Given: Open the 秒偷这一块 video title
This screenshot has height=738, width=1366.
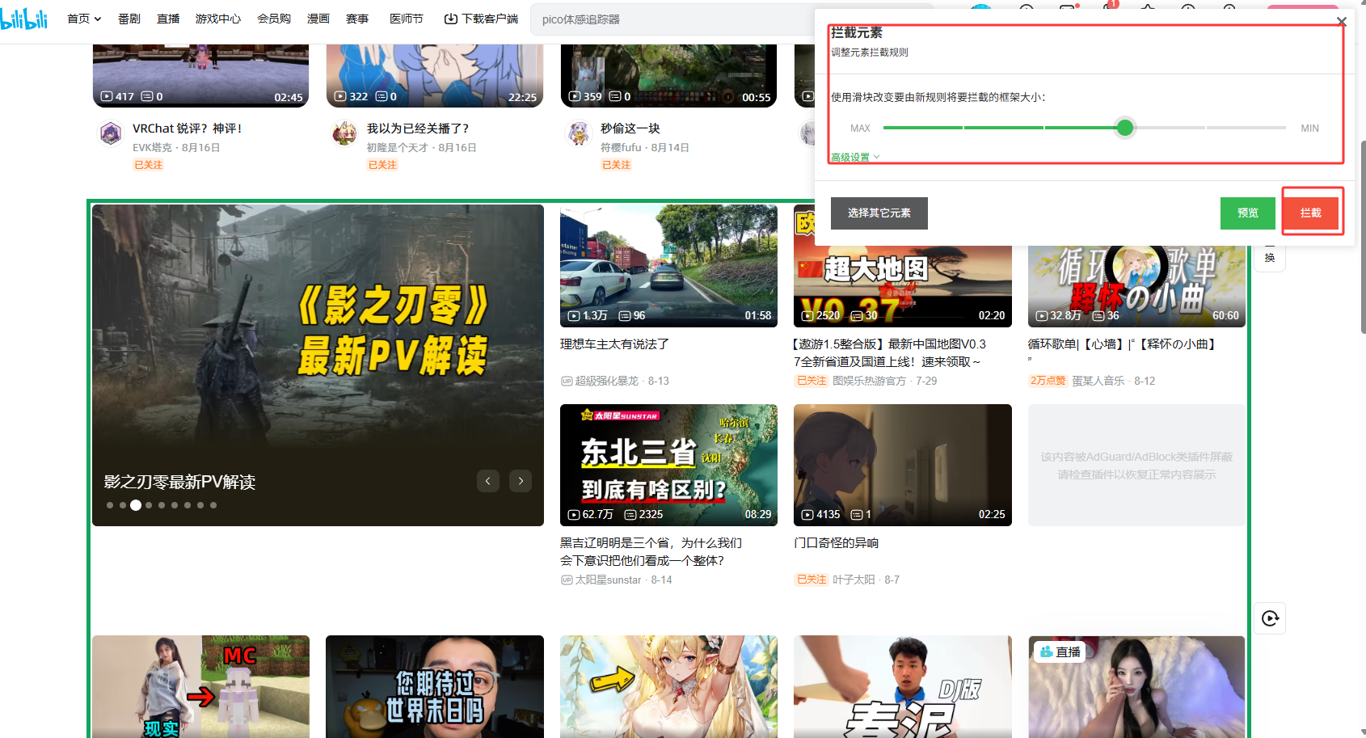Looking at the screenshot, I should pos(630,129).
